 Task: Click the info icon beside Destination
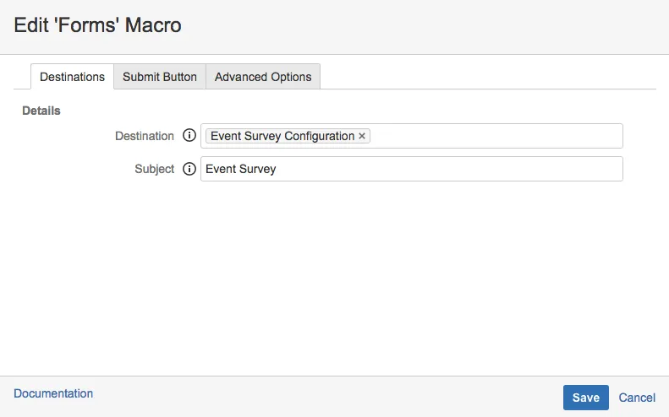point(189,135)
